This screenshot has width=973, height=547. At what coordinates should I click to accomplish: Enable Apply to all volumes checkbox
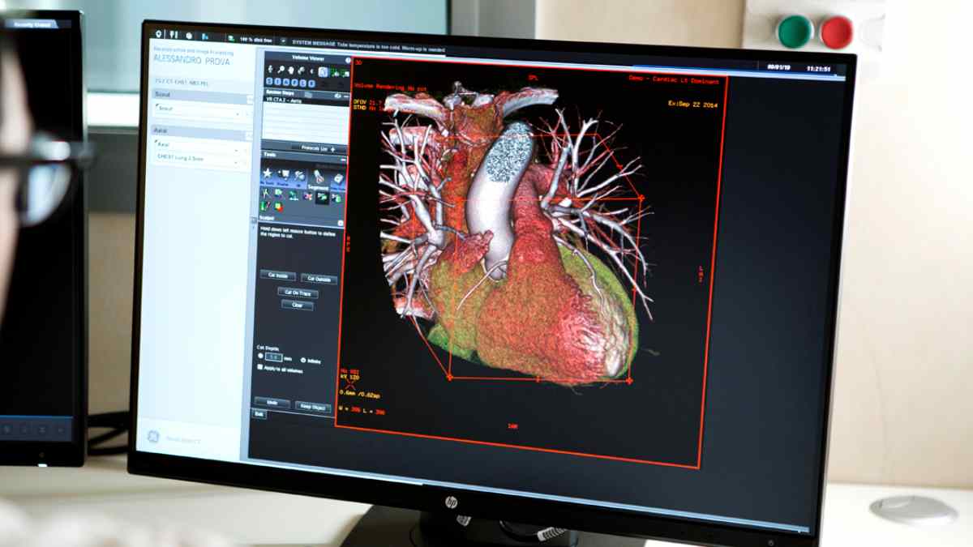[260, 367]
